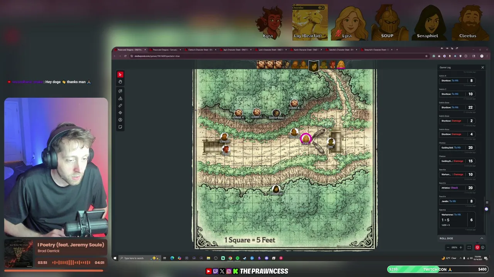Screen dimensions: 494x277
Task: Reload the browser page
Action: (x=125, y=56)
